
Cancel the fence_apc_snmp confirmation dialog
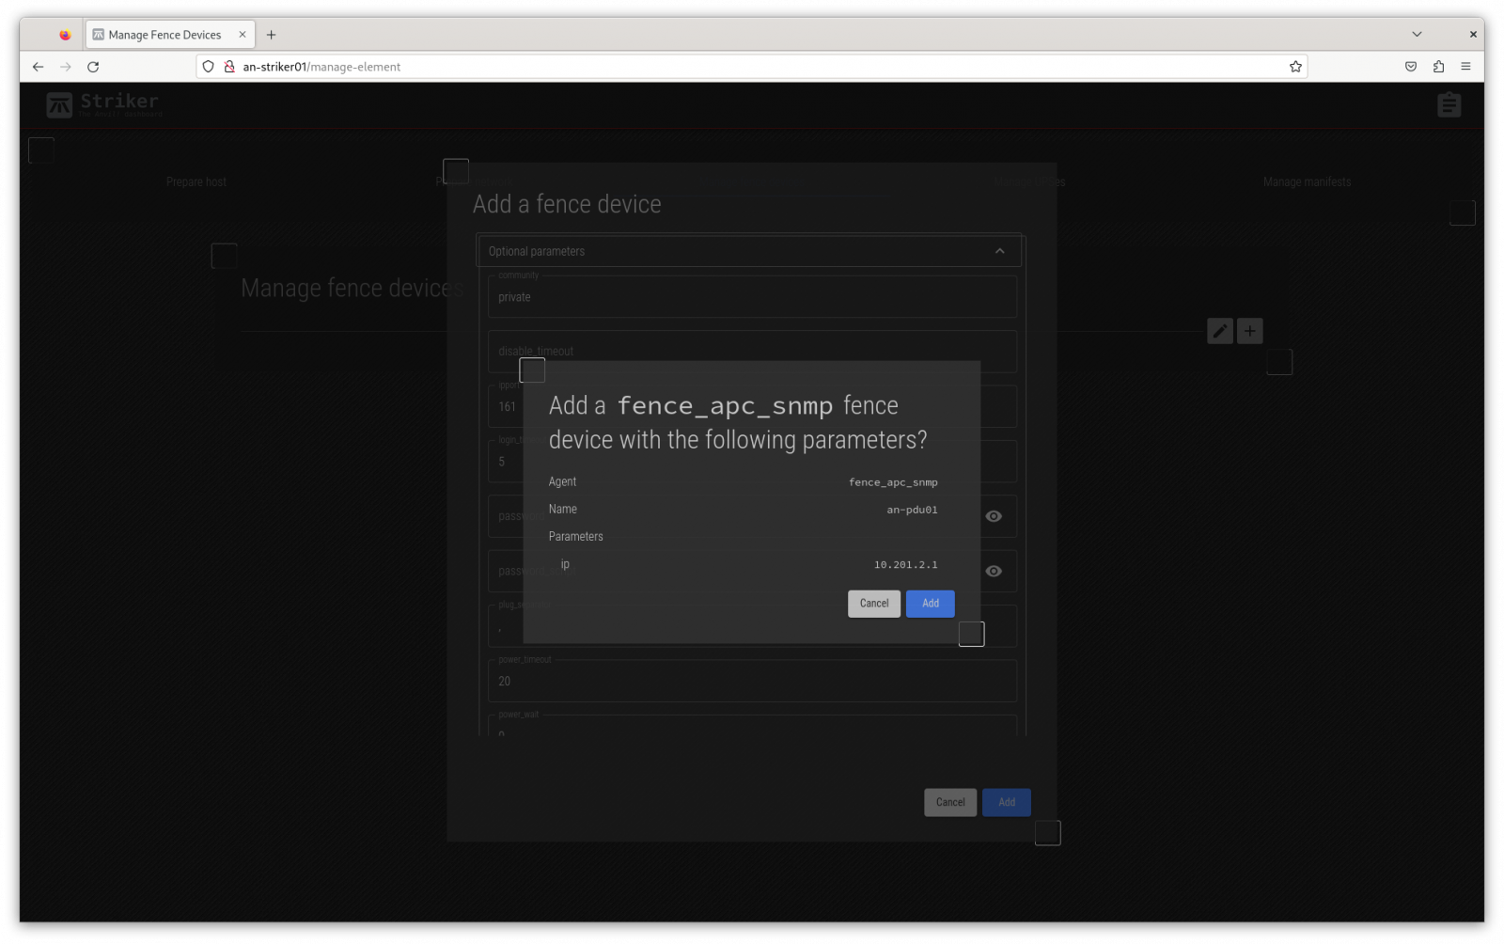873,604
